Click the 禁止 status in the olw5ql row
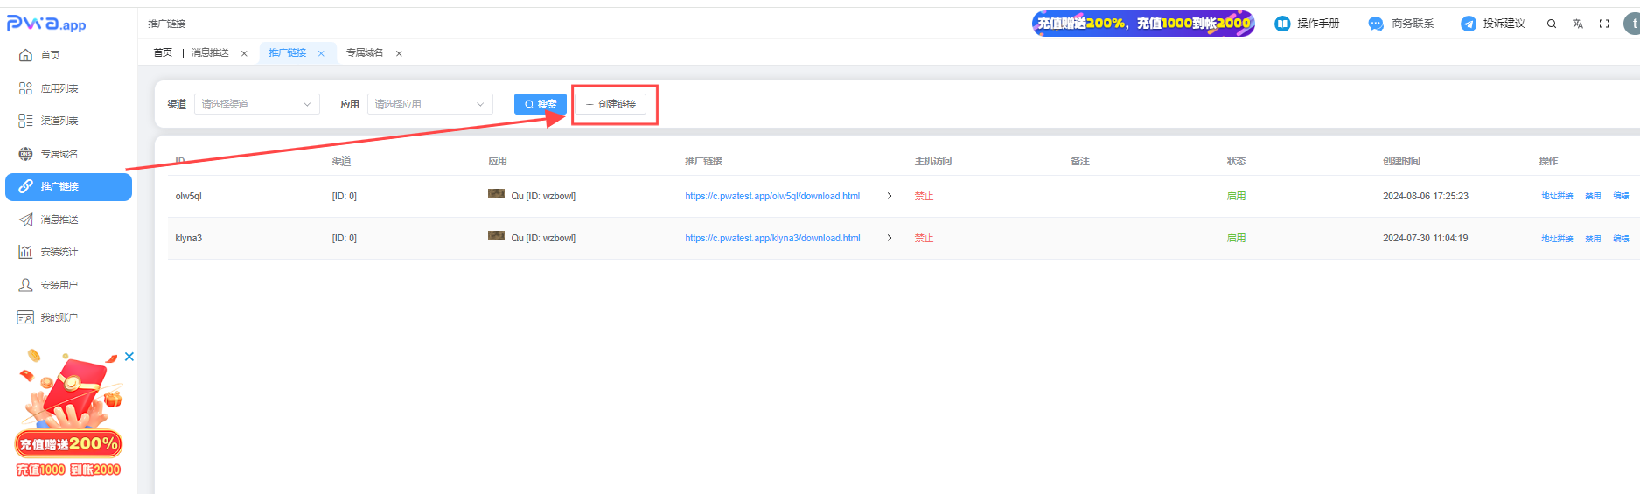 pos(924,196)
